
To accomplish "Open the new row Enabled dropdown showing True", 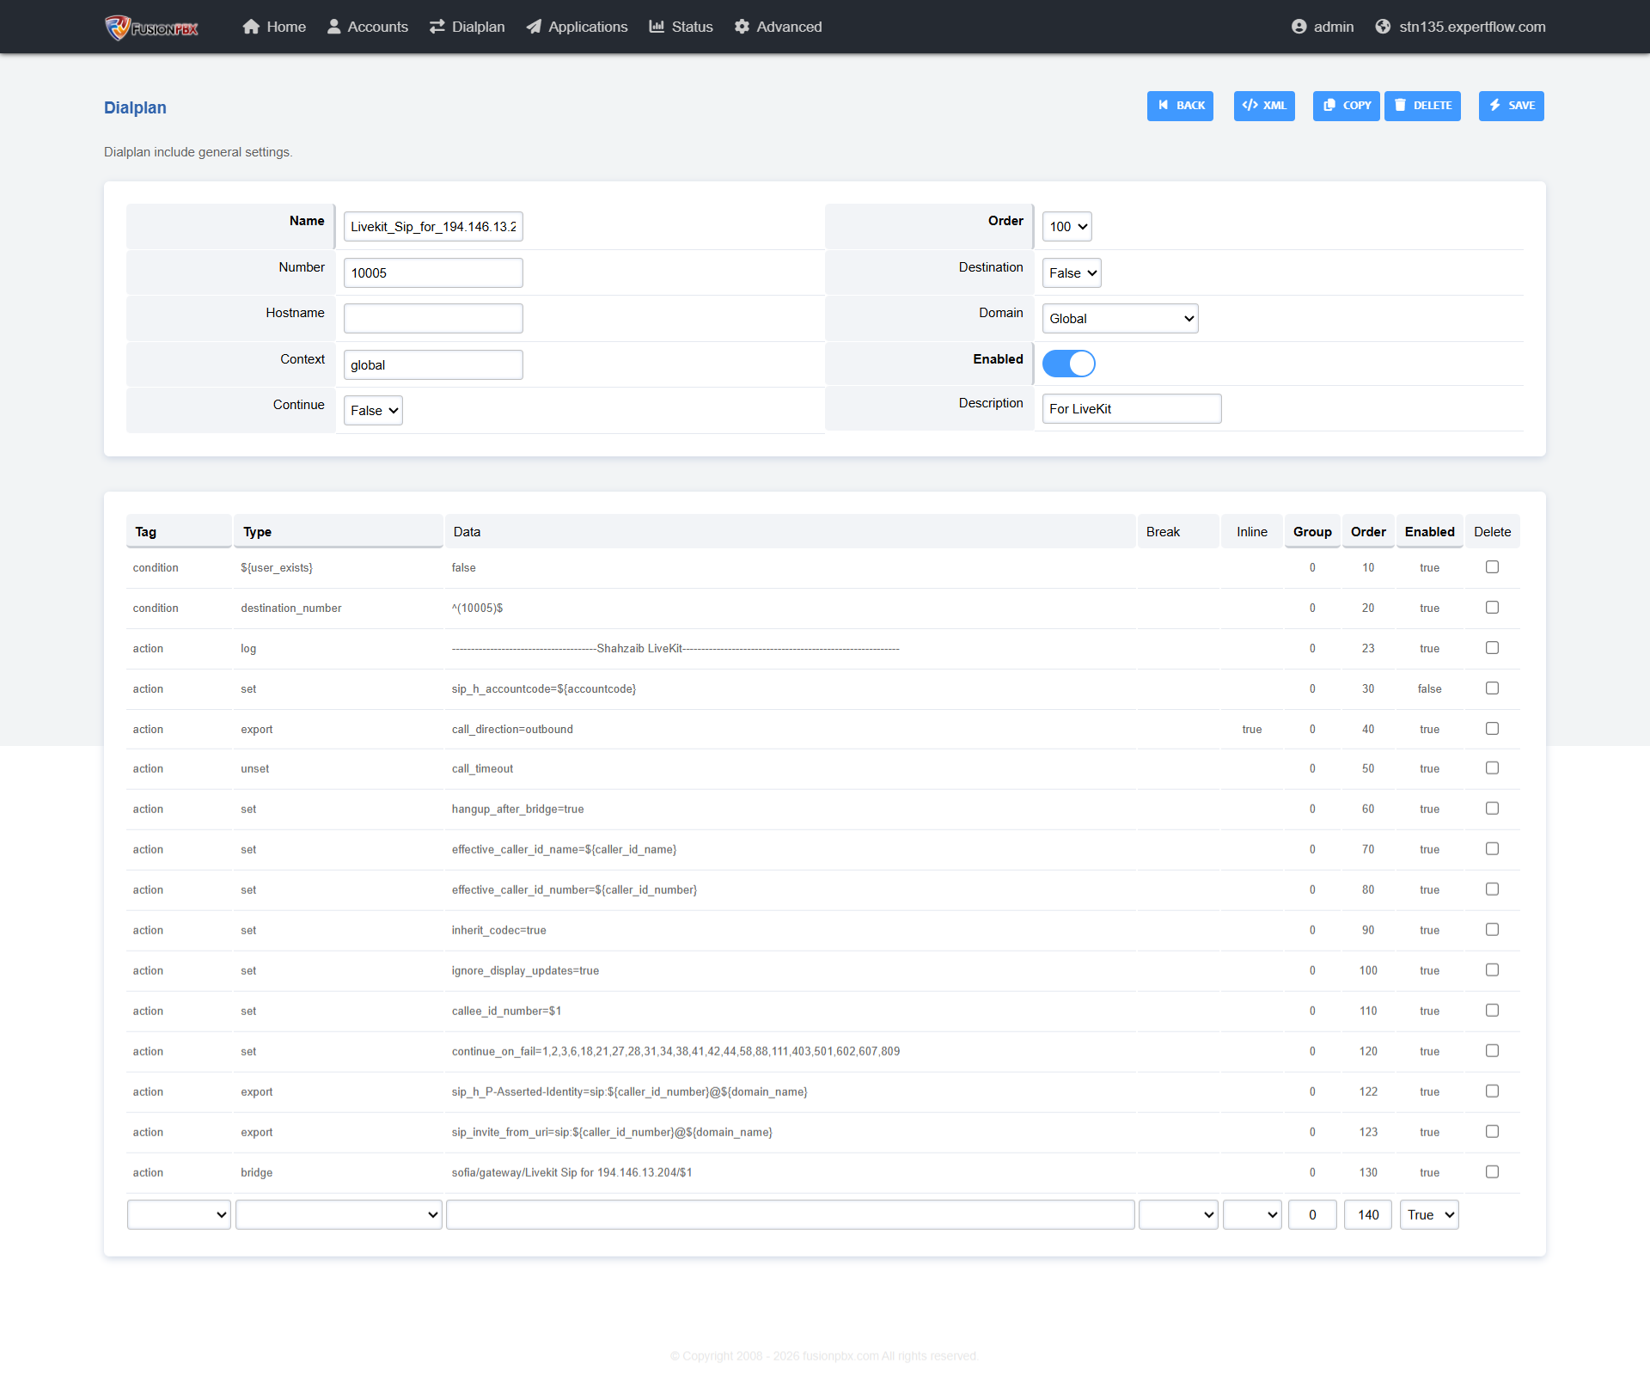I will pos(1429,1215).
